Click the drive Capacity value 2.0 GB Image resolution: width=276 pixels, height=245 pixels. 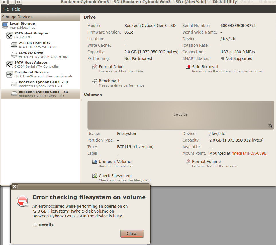point(151,52)
